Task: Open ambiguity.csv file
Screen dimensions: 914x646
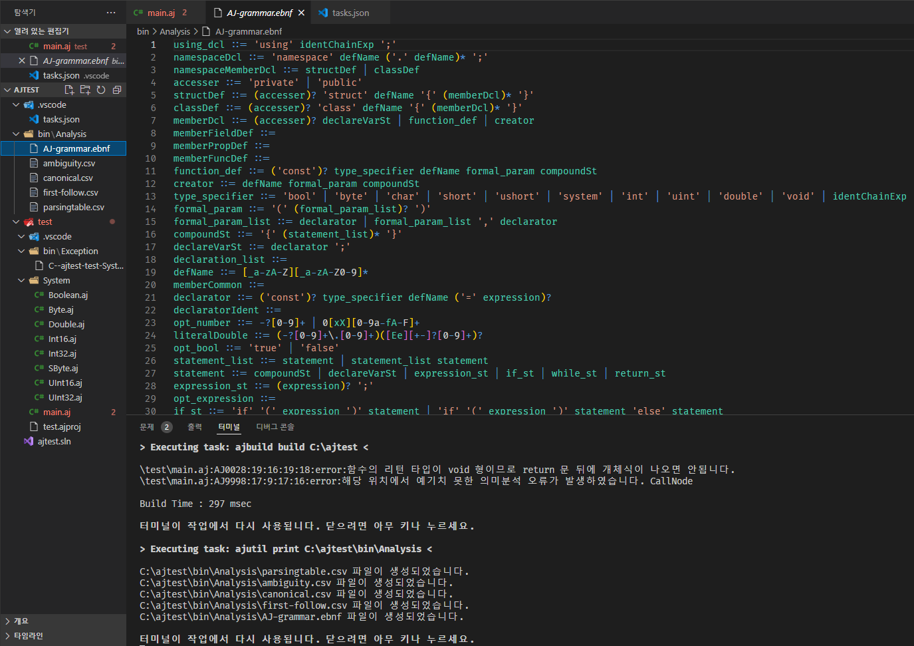Action: point(63,163)
